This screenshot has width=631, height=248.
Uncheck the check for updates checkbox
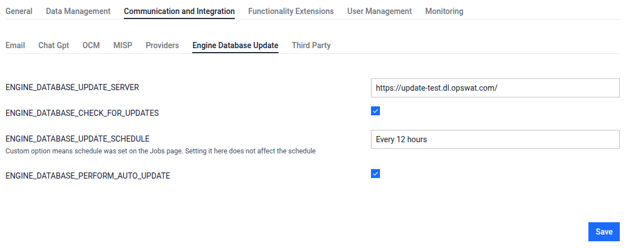coord(375,111)
